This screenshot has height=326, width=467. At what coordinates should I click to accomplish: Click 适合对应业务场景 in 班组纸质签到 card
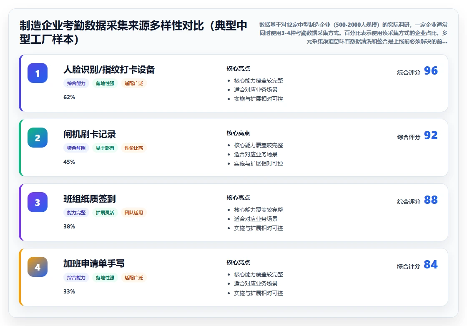tap(256, 219)
